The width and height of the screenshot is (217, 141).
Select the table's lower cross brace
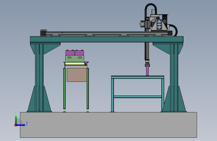[138, 97]
